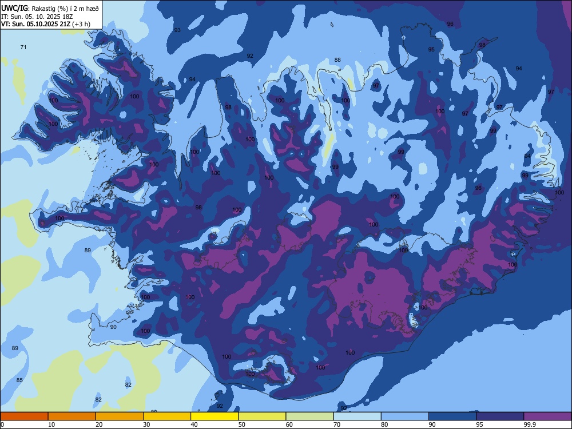Click the legend tick label '70'
This screenshot has width=572, height=429.
point(337,424)
